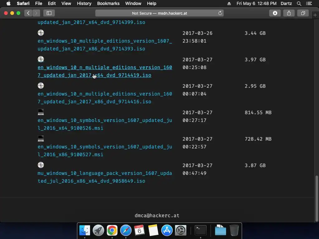Download updated_jan_2017_x64_dvd_9714399.iso link

91,22
